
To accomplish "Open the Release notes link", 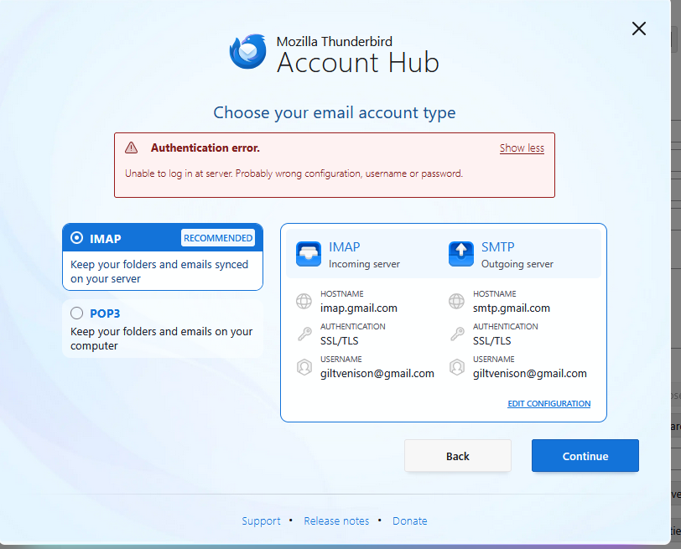I will point(336,521).
